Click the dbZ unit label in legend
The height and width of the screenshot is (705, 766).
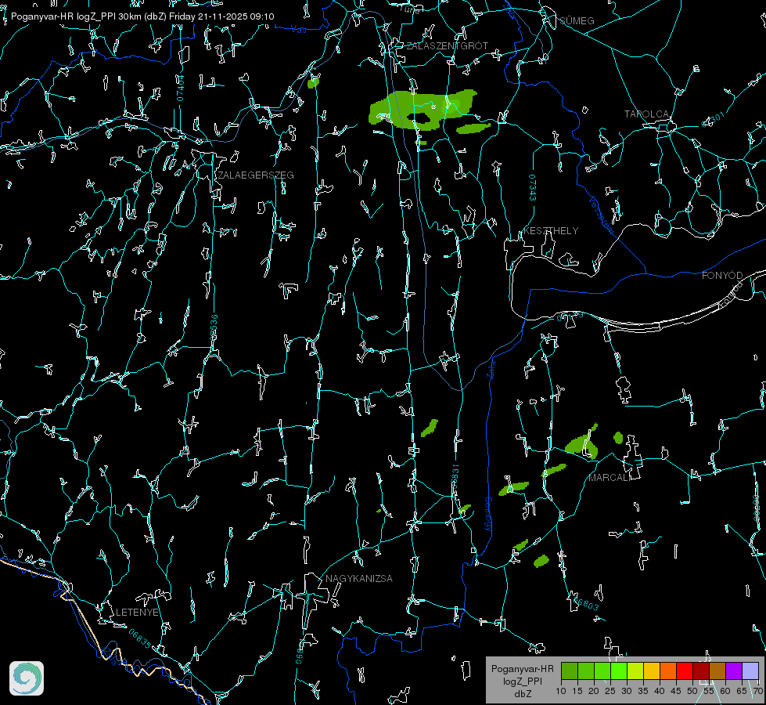pyautogui.click(x=522, y=694)
